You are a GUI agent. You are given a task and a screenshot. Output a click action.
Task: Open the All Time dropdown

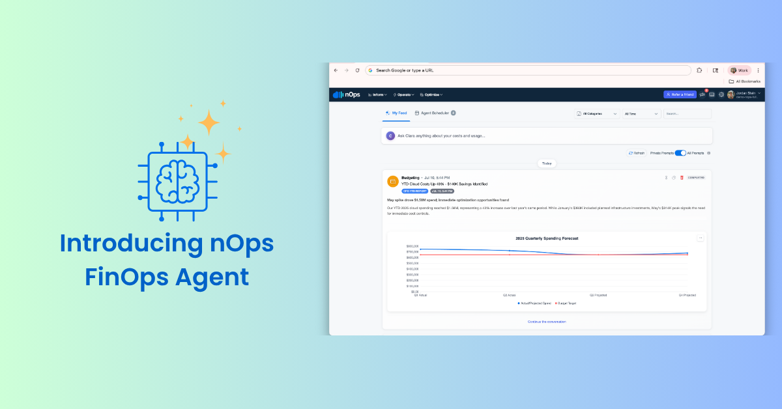click(x=641, y=113)
